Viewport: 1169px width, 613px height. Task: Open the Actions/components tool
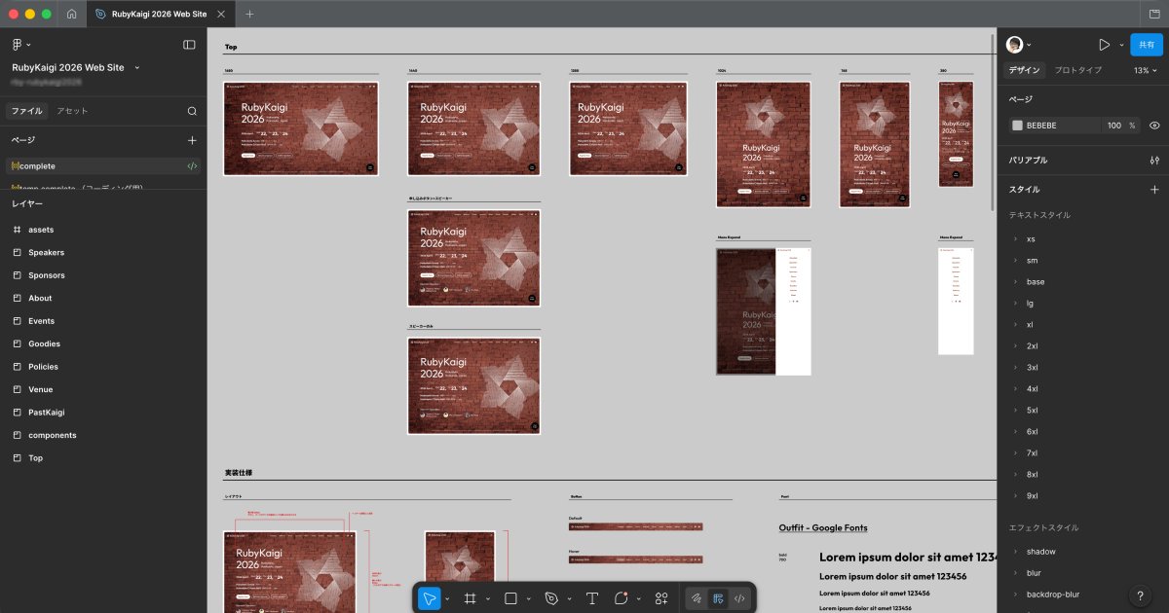tap(661, 598)
